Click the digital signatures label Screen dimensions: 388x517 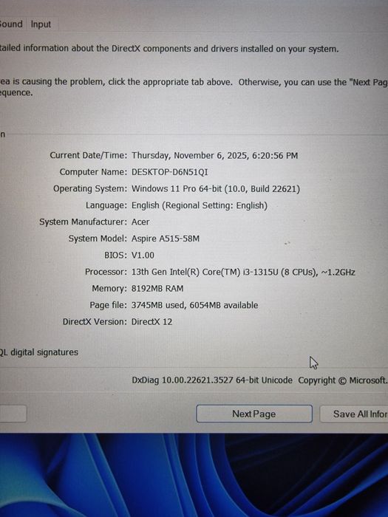click(39, 352)
